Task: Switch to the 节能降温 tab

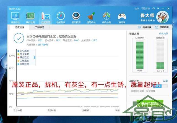Action: coord(40,27)
